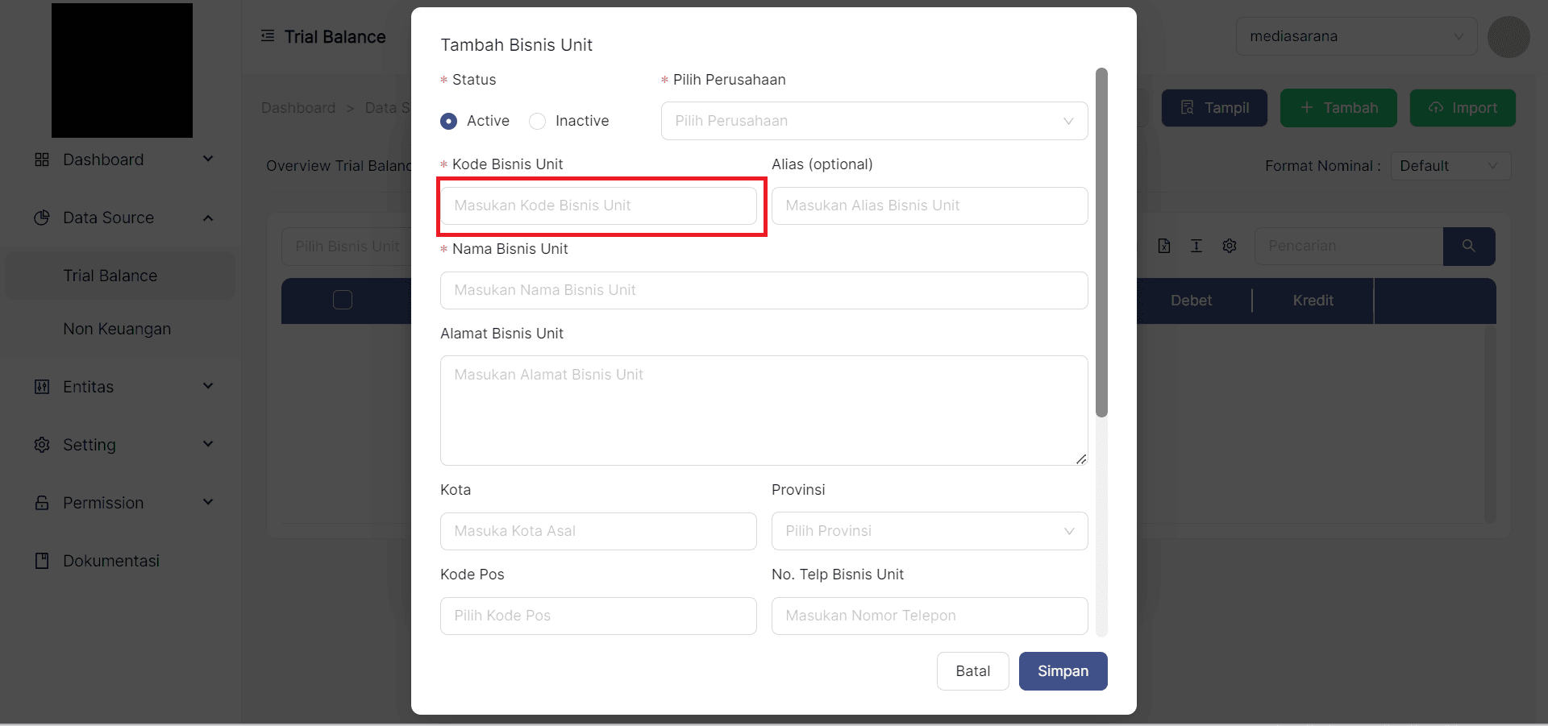The image size is (1548, 726).
Task: Click the Dokumentasi book icon in sidebar
Action: click(x=42, y=561)
